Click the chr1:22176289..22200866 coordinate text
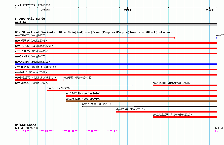 (x=32, y=6)
